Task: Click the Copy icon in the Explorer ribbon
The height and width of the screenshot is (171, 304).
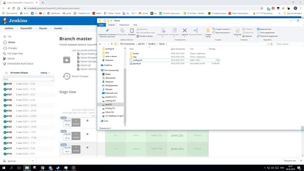Action: pyautogui.click(x=122, y=30)
